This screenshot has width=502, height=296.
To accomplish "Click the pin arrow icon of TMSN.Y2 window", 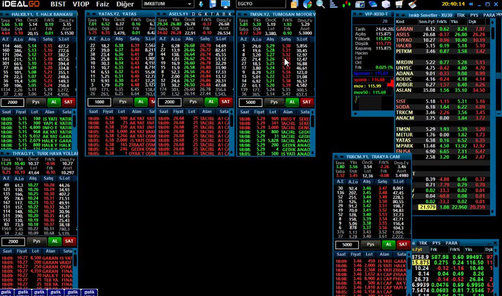I will [x=245, y=14].
